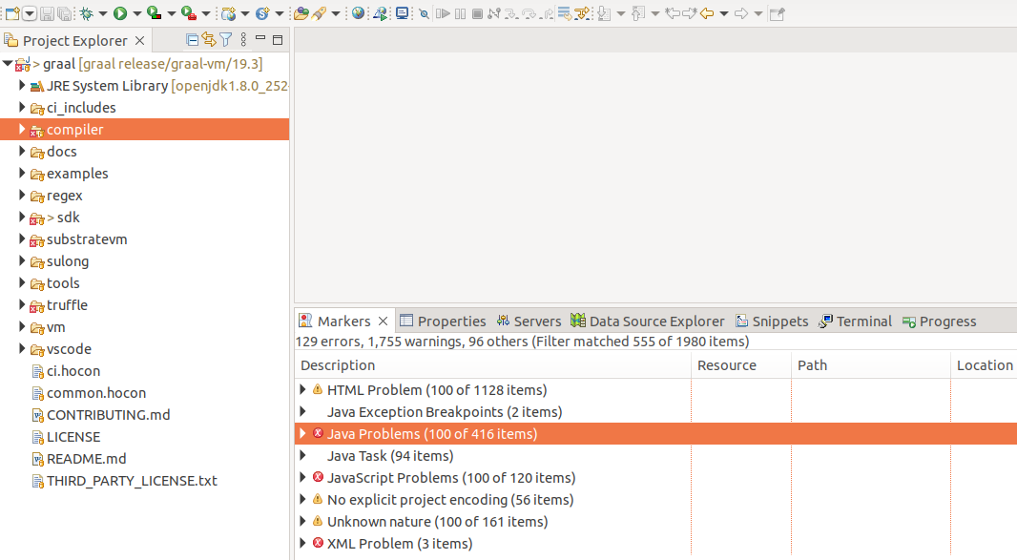This screenshot has width=1017, height=560.
Task: Click the Open Type folder icon in toolbar
Action: 301,13
